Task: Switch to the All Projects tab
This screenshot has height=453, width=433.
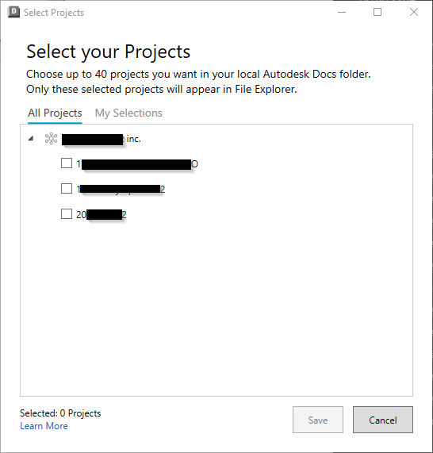Action: 55,113
